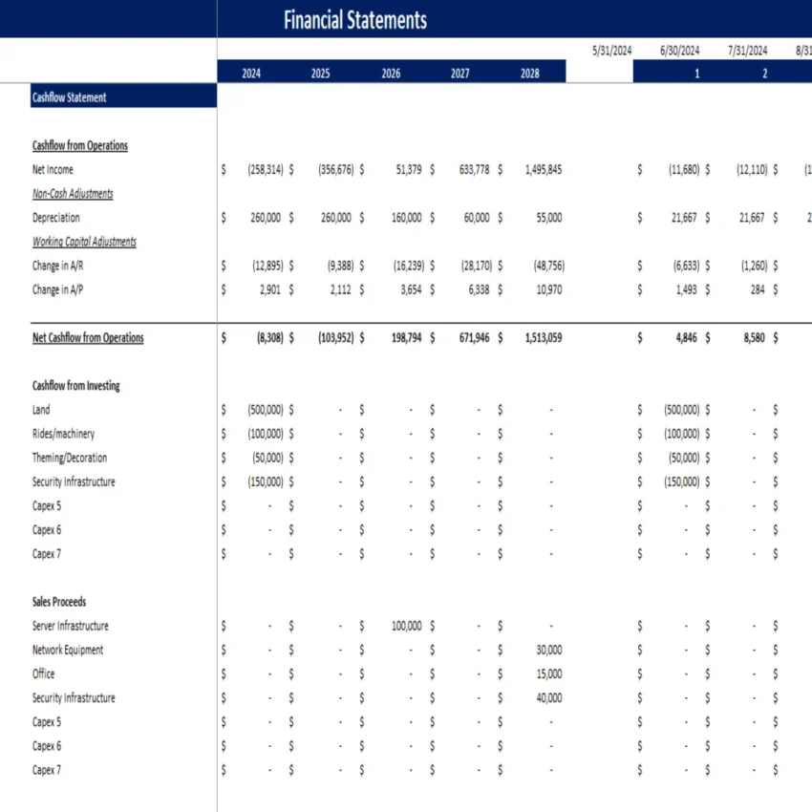
Task: Click the 7/31/2024 date header
Action: (751, 48)
